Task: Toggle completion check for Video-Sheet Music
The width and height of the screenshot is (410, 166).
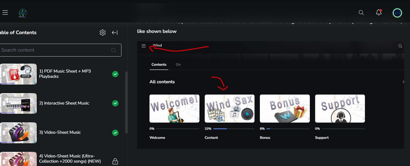Action: (x=115, y=132)
